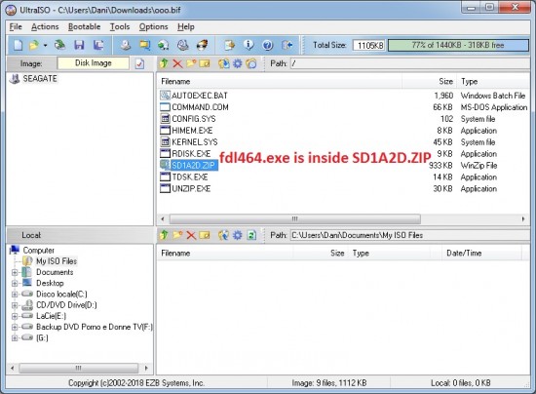Click the Add Files toolbar icon

[229, 45]
